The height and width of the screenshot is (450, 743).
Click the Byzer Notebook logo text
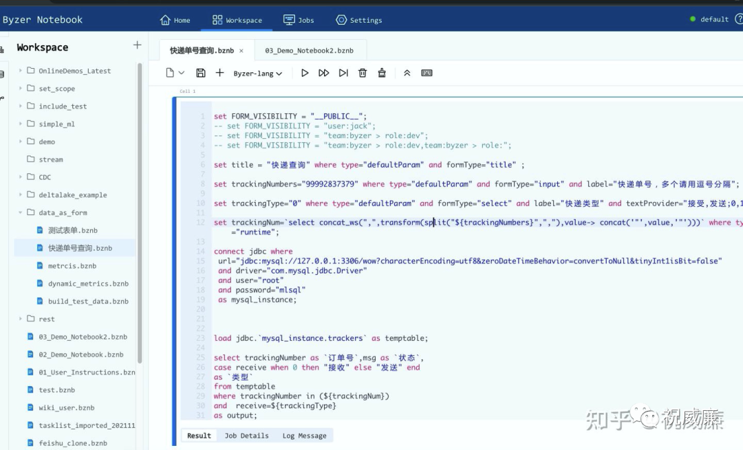[42, 19]
